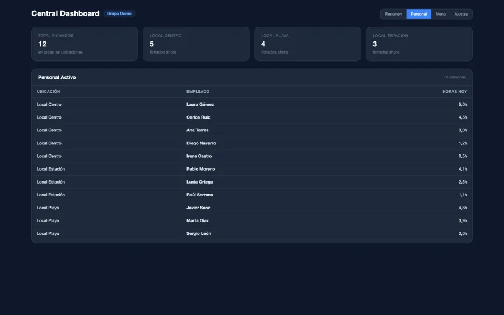Click Local Centro in Carlos Ruiz's row
This screenshot has width=504, height=315.
coord(49,117)
